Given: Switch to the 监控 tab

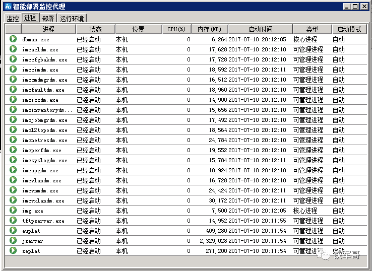Looking at the screenshot, I should (13, 19).
